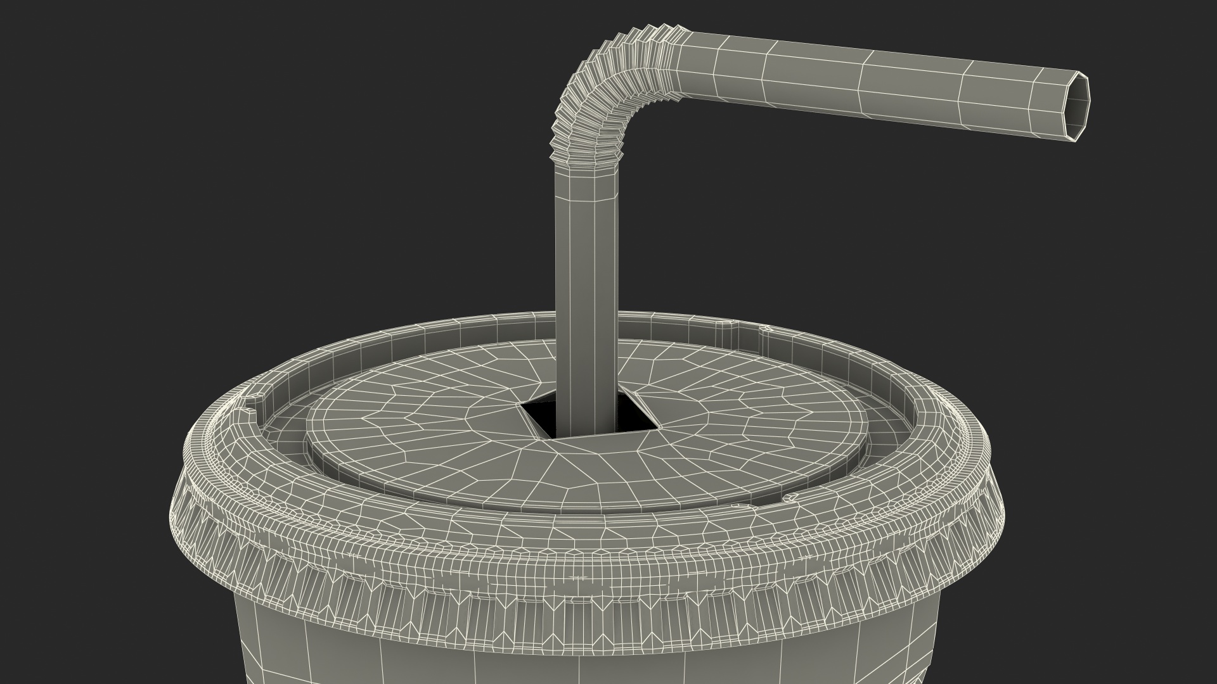Click the vertical shaft of the straw
Viewport: 1217px width, 684px height.
[586, 285]
